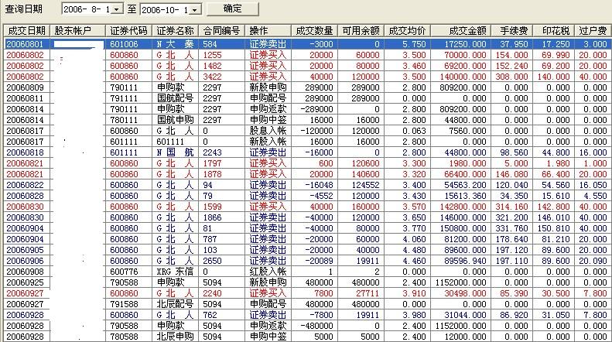Viewport: 612px width, 342px height.
Task: Click stamp tax 142.800
Action: coord(553,207)
